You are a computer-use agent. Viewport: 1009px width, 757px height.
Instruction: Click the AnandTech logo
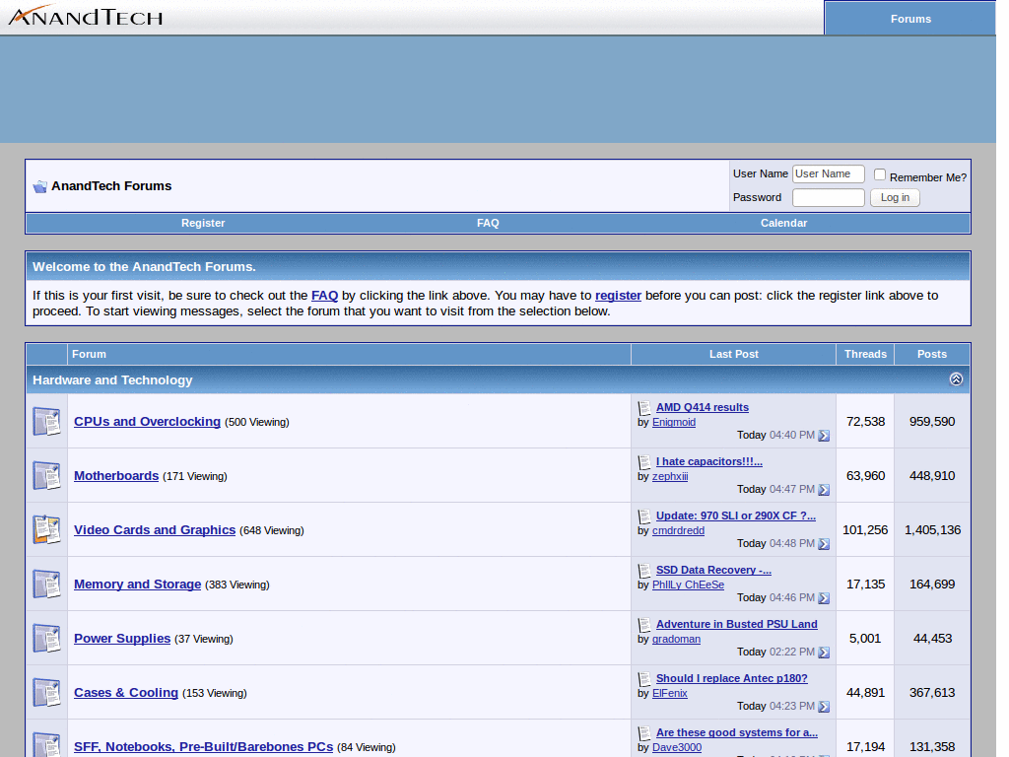coord(86,16)
